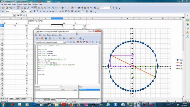Click Find Next arrow in Find toolbar
Viewport: 190px width, 107px height.
pyautogui.click(x=113, y=8)
